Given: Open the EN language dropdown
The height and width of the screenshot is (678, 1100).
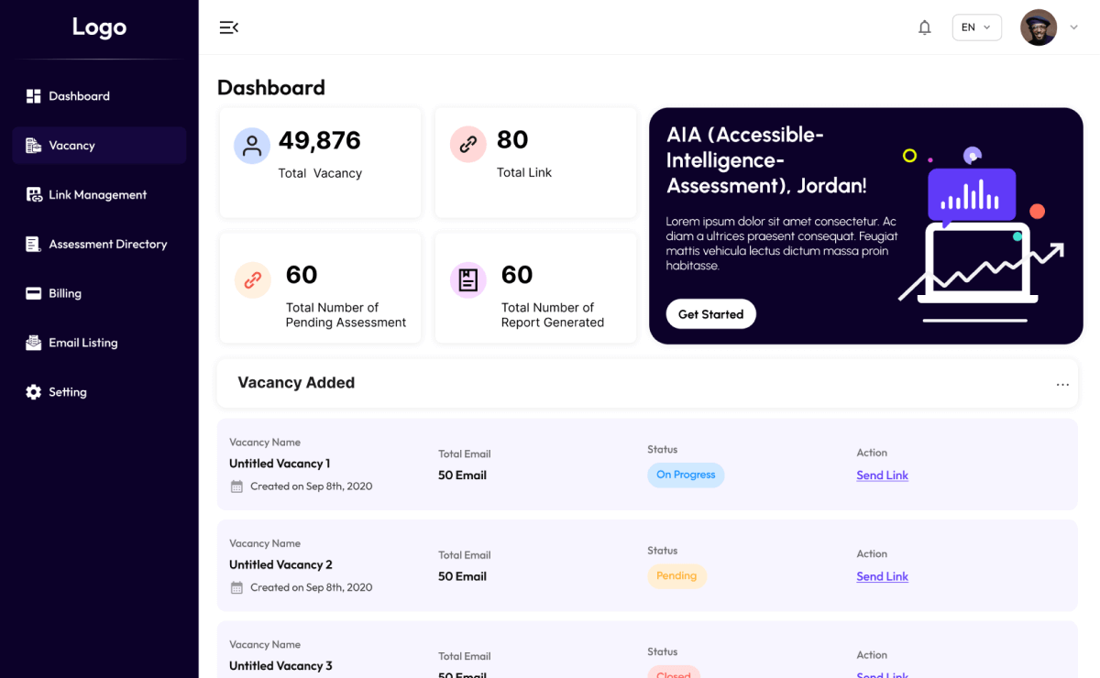Looking at the screenshot, I should click(976, 27).
